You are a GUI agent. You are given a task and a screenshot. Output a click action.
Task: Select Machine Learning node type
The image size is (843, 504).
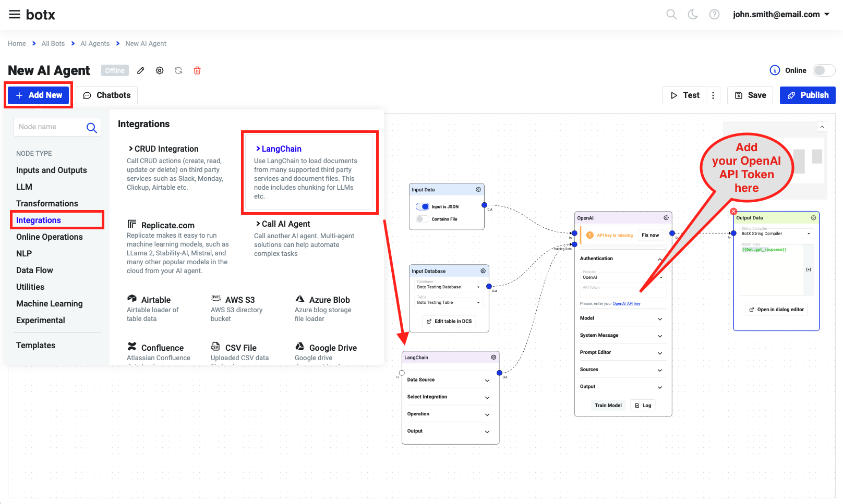50,304
